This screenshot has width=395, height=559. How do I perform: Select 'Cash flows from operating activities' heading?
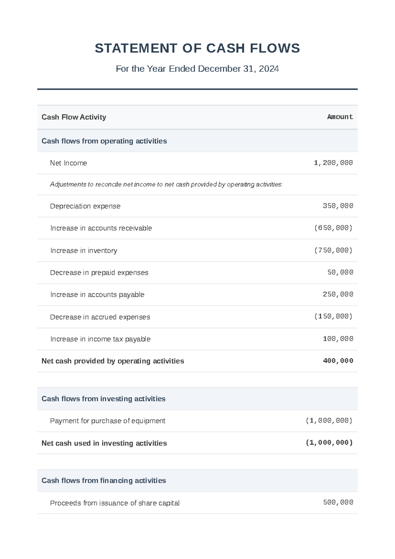point(104,141)
